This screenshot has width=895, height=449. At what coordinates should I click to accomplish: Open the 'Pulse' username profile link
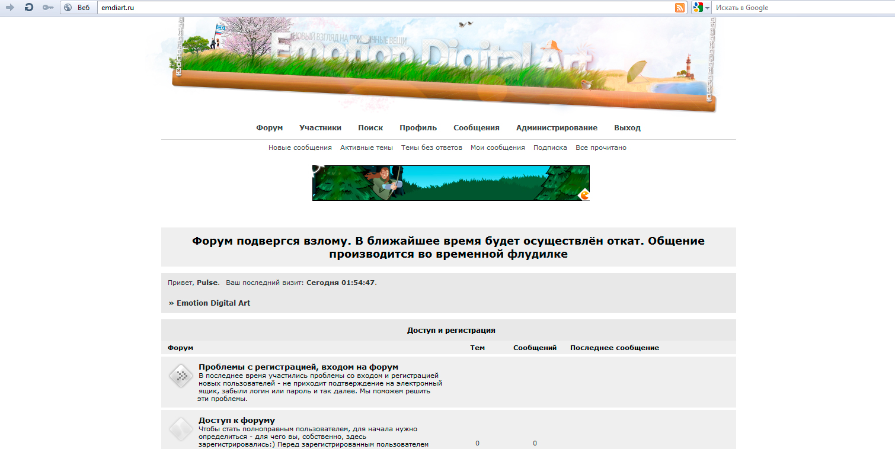pyautogui.click(x=207, y=283)
